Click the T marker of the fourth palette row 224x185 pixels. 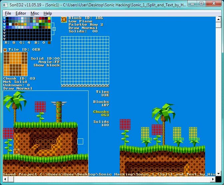click(4, 27)
